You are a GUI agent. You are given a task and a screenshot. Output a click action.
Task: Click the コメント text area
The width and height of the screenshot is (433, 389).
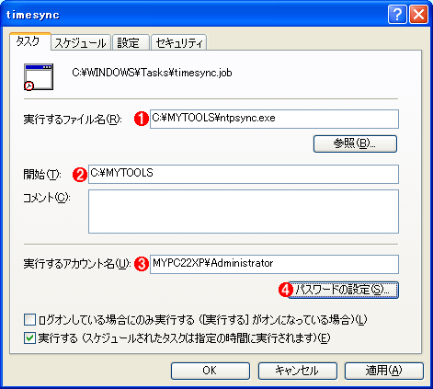pos(244,212)
